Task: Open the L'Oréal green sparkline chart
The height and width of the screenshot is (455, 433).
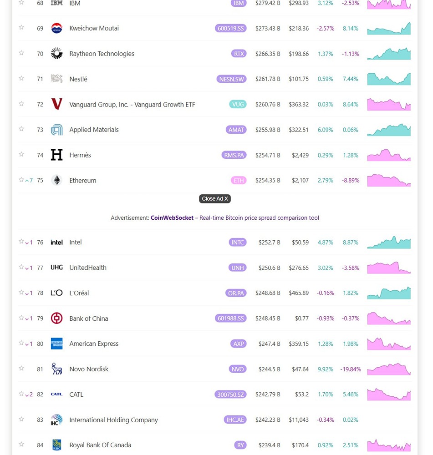Action: [389, 293]
